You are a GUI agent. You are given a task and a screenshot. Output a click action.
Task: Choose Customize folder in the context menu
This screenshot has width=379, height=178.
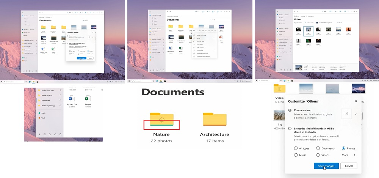tap(201, 41)
